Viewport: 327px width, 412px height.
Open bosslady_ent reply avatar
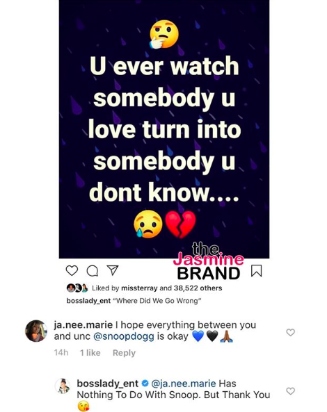tap(63, 386)
